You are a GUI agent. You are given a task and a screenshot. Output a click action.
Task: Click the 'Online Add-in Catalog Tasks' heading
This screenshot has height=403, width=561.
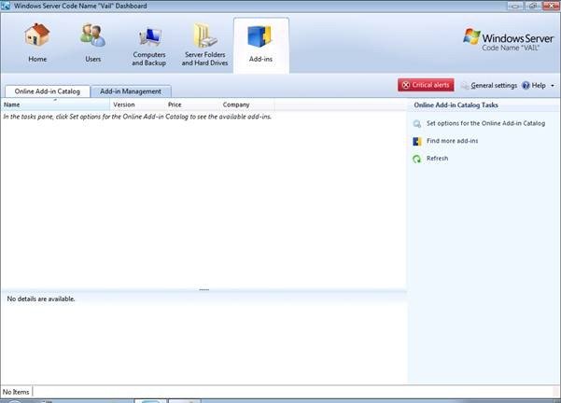tap(456, 105)
